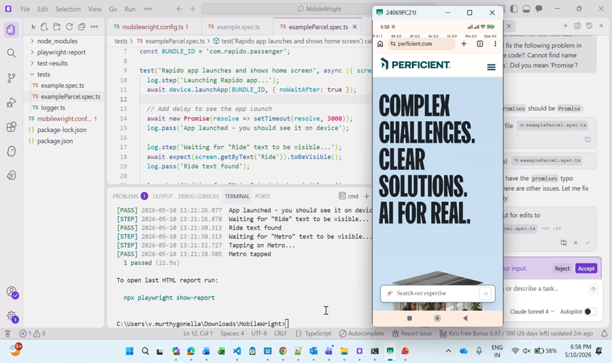Tap the phone browser home icon
This screenshot has height=363, width=612.
click(380, 44)
